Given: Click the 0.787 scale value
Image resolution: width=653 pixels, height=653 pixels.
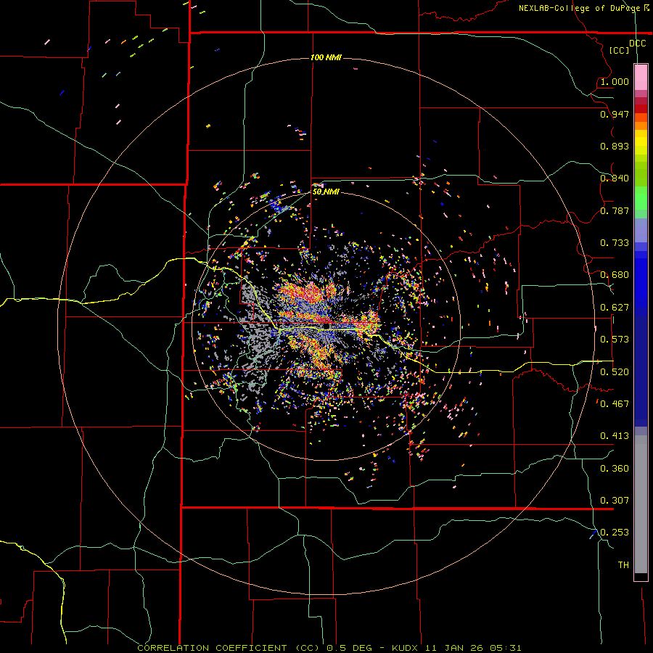Looking at the screenshot, I should [x=615, y=210].
